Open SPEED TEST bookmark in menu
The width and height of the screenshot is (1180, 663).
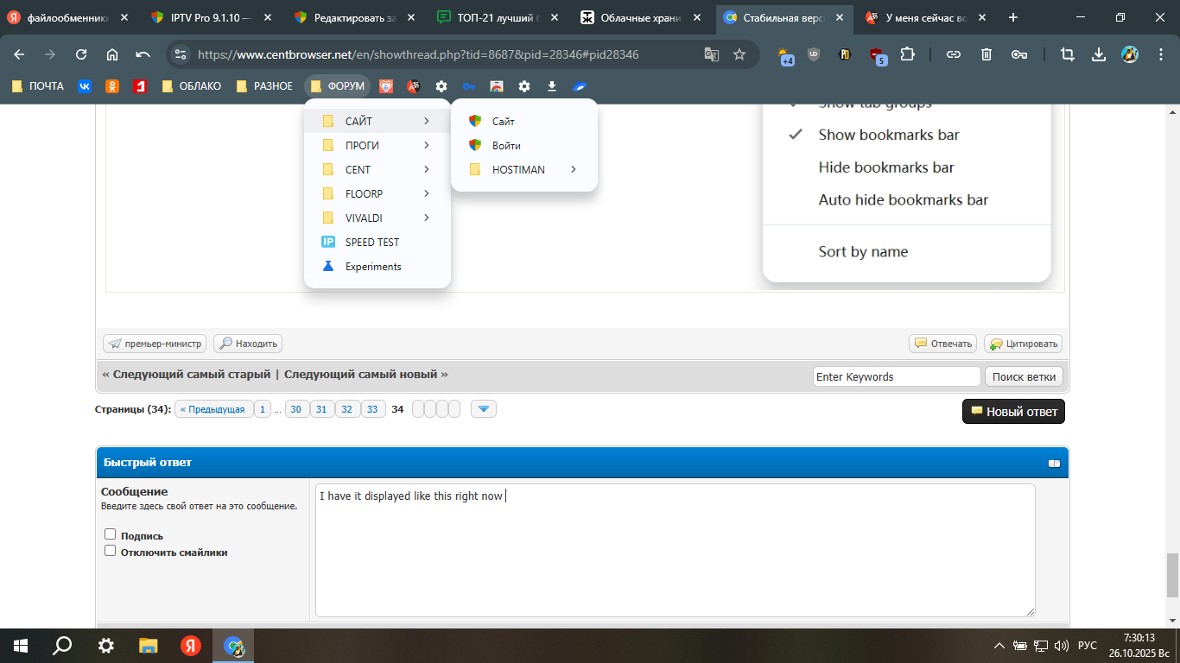pyautogui.click(x=371, y=243)
